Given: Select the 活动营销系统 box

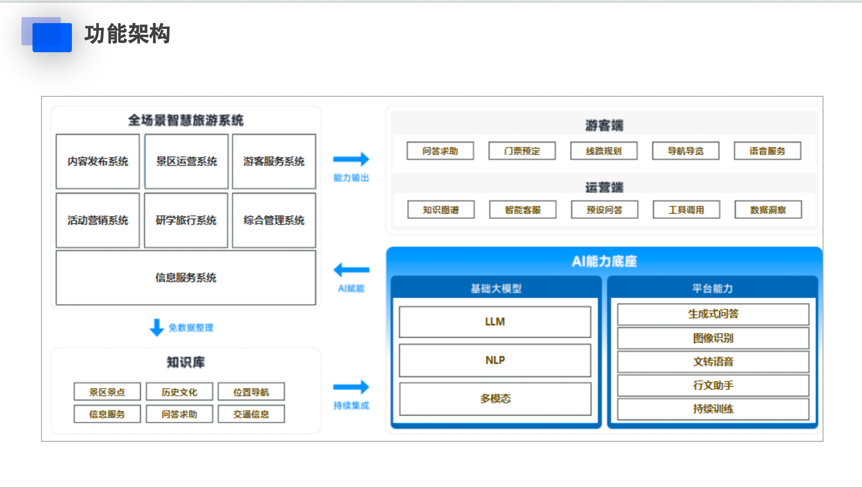Looking at the screenshot, I should pos(98,220).
